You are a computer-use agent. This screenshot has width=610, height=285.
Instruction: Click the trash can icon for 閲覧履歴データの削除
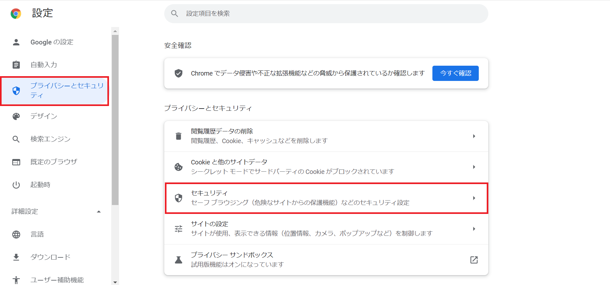pyautogui.click(x=179, y=136)
